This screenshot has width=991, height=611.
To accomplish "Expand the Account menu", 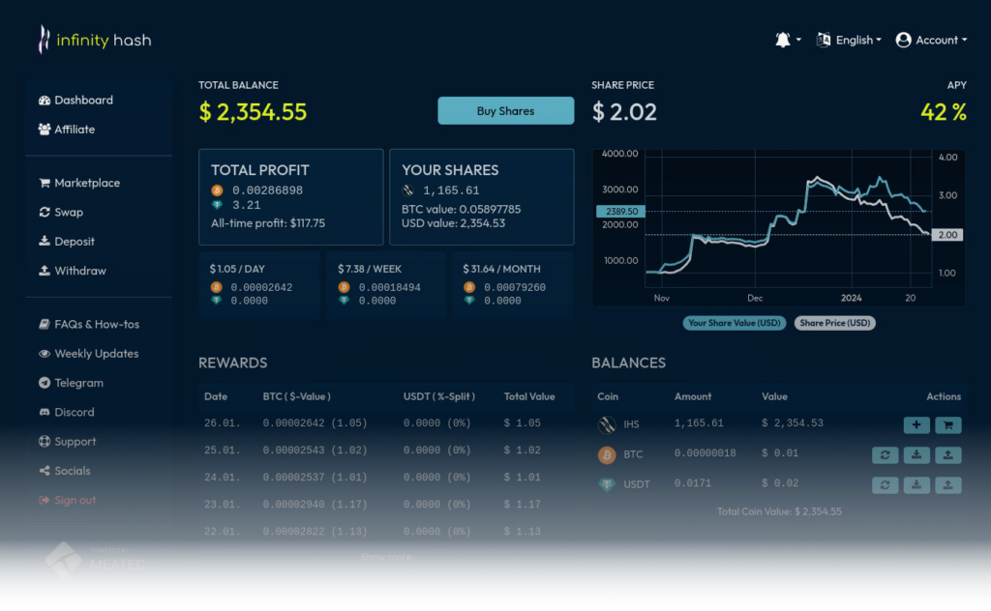I will (931, 40).
